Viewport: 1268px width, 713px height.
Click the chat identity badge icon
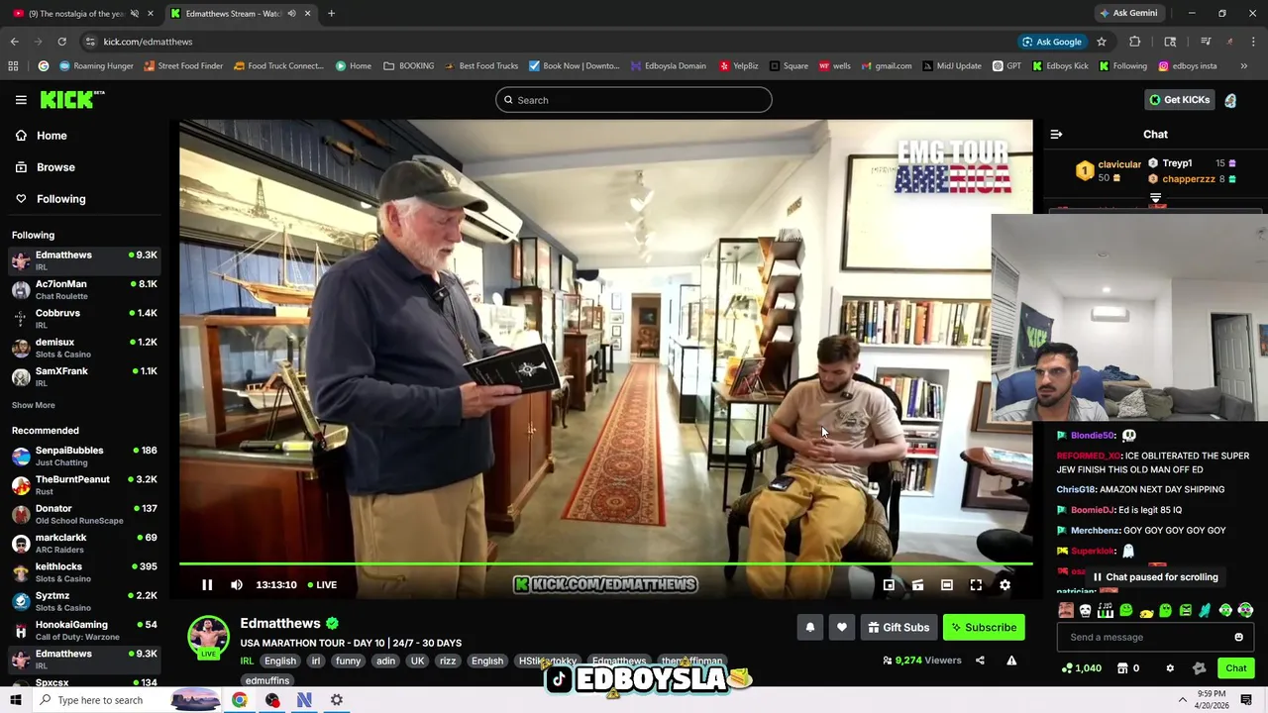pyautogui.click(x=1199, y=668)
